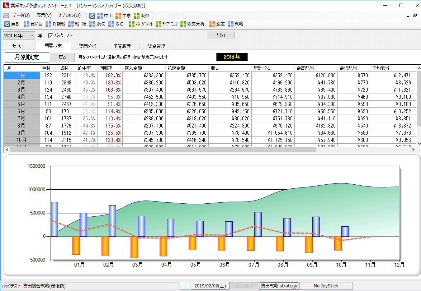421x291 pixels.
Task: Open the オプション(O) menu
Action: (70, 15)
